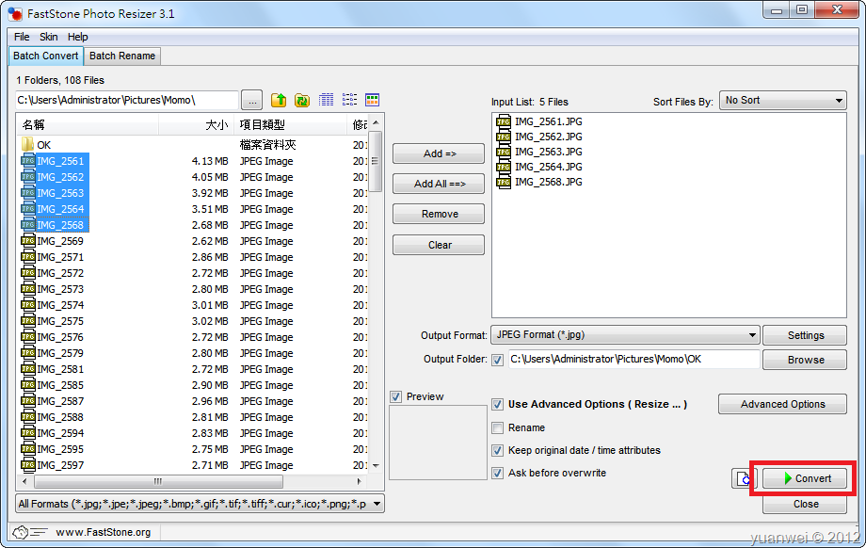Click the go up one folder level icon

(279, 100)
